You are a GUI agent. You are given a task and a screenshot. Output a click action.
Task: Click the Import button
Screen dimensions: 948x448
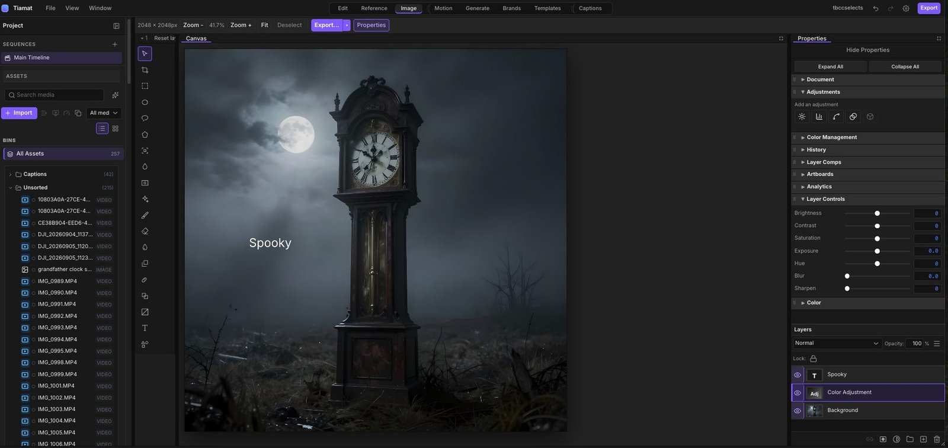[19, 113]
